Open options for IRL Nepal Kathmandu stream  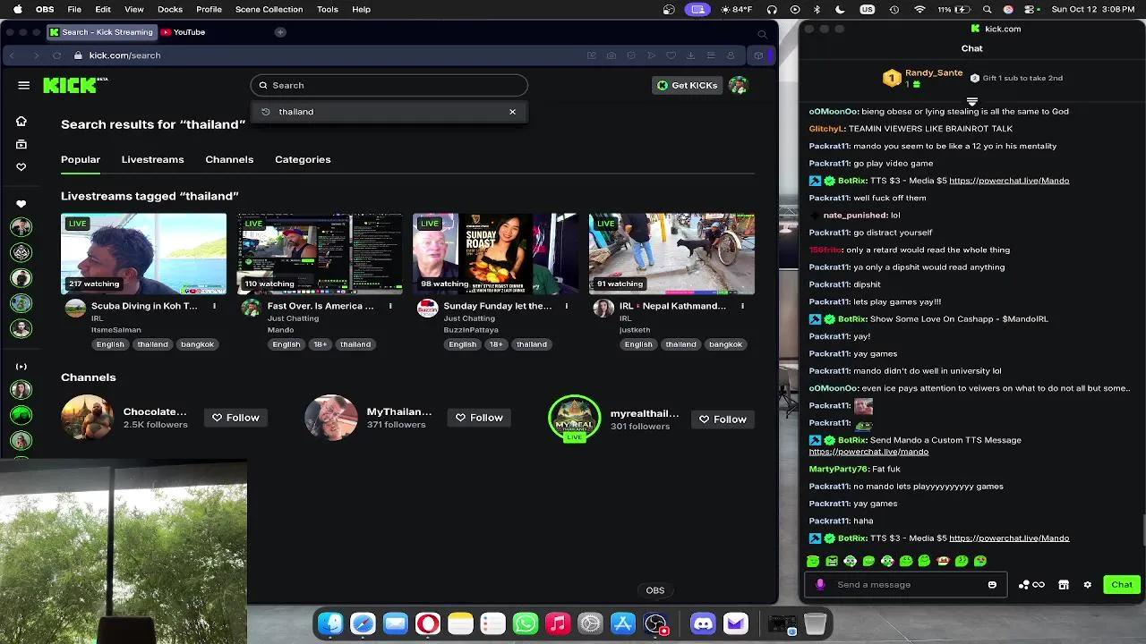(742, 306)
